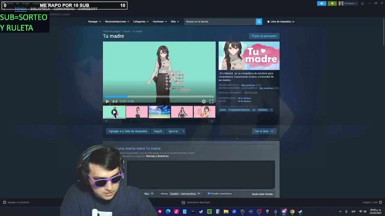This screenshot has width=385, height=216.
Task: Expand the Navegar menu
Action: tap(94, 22)
